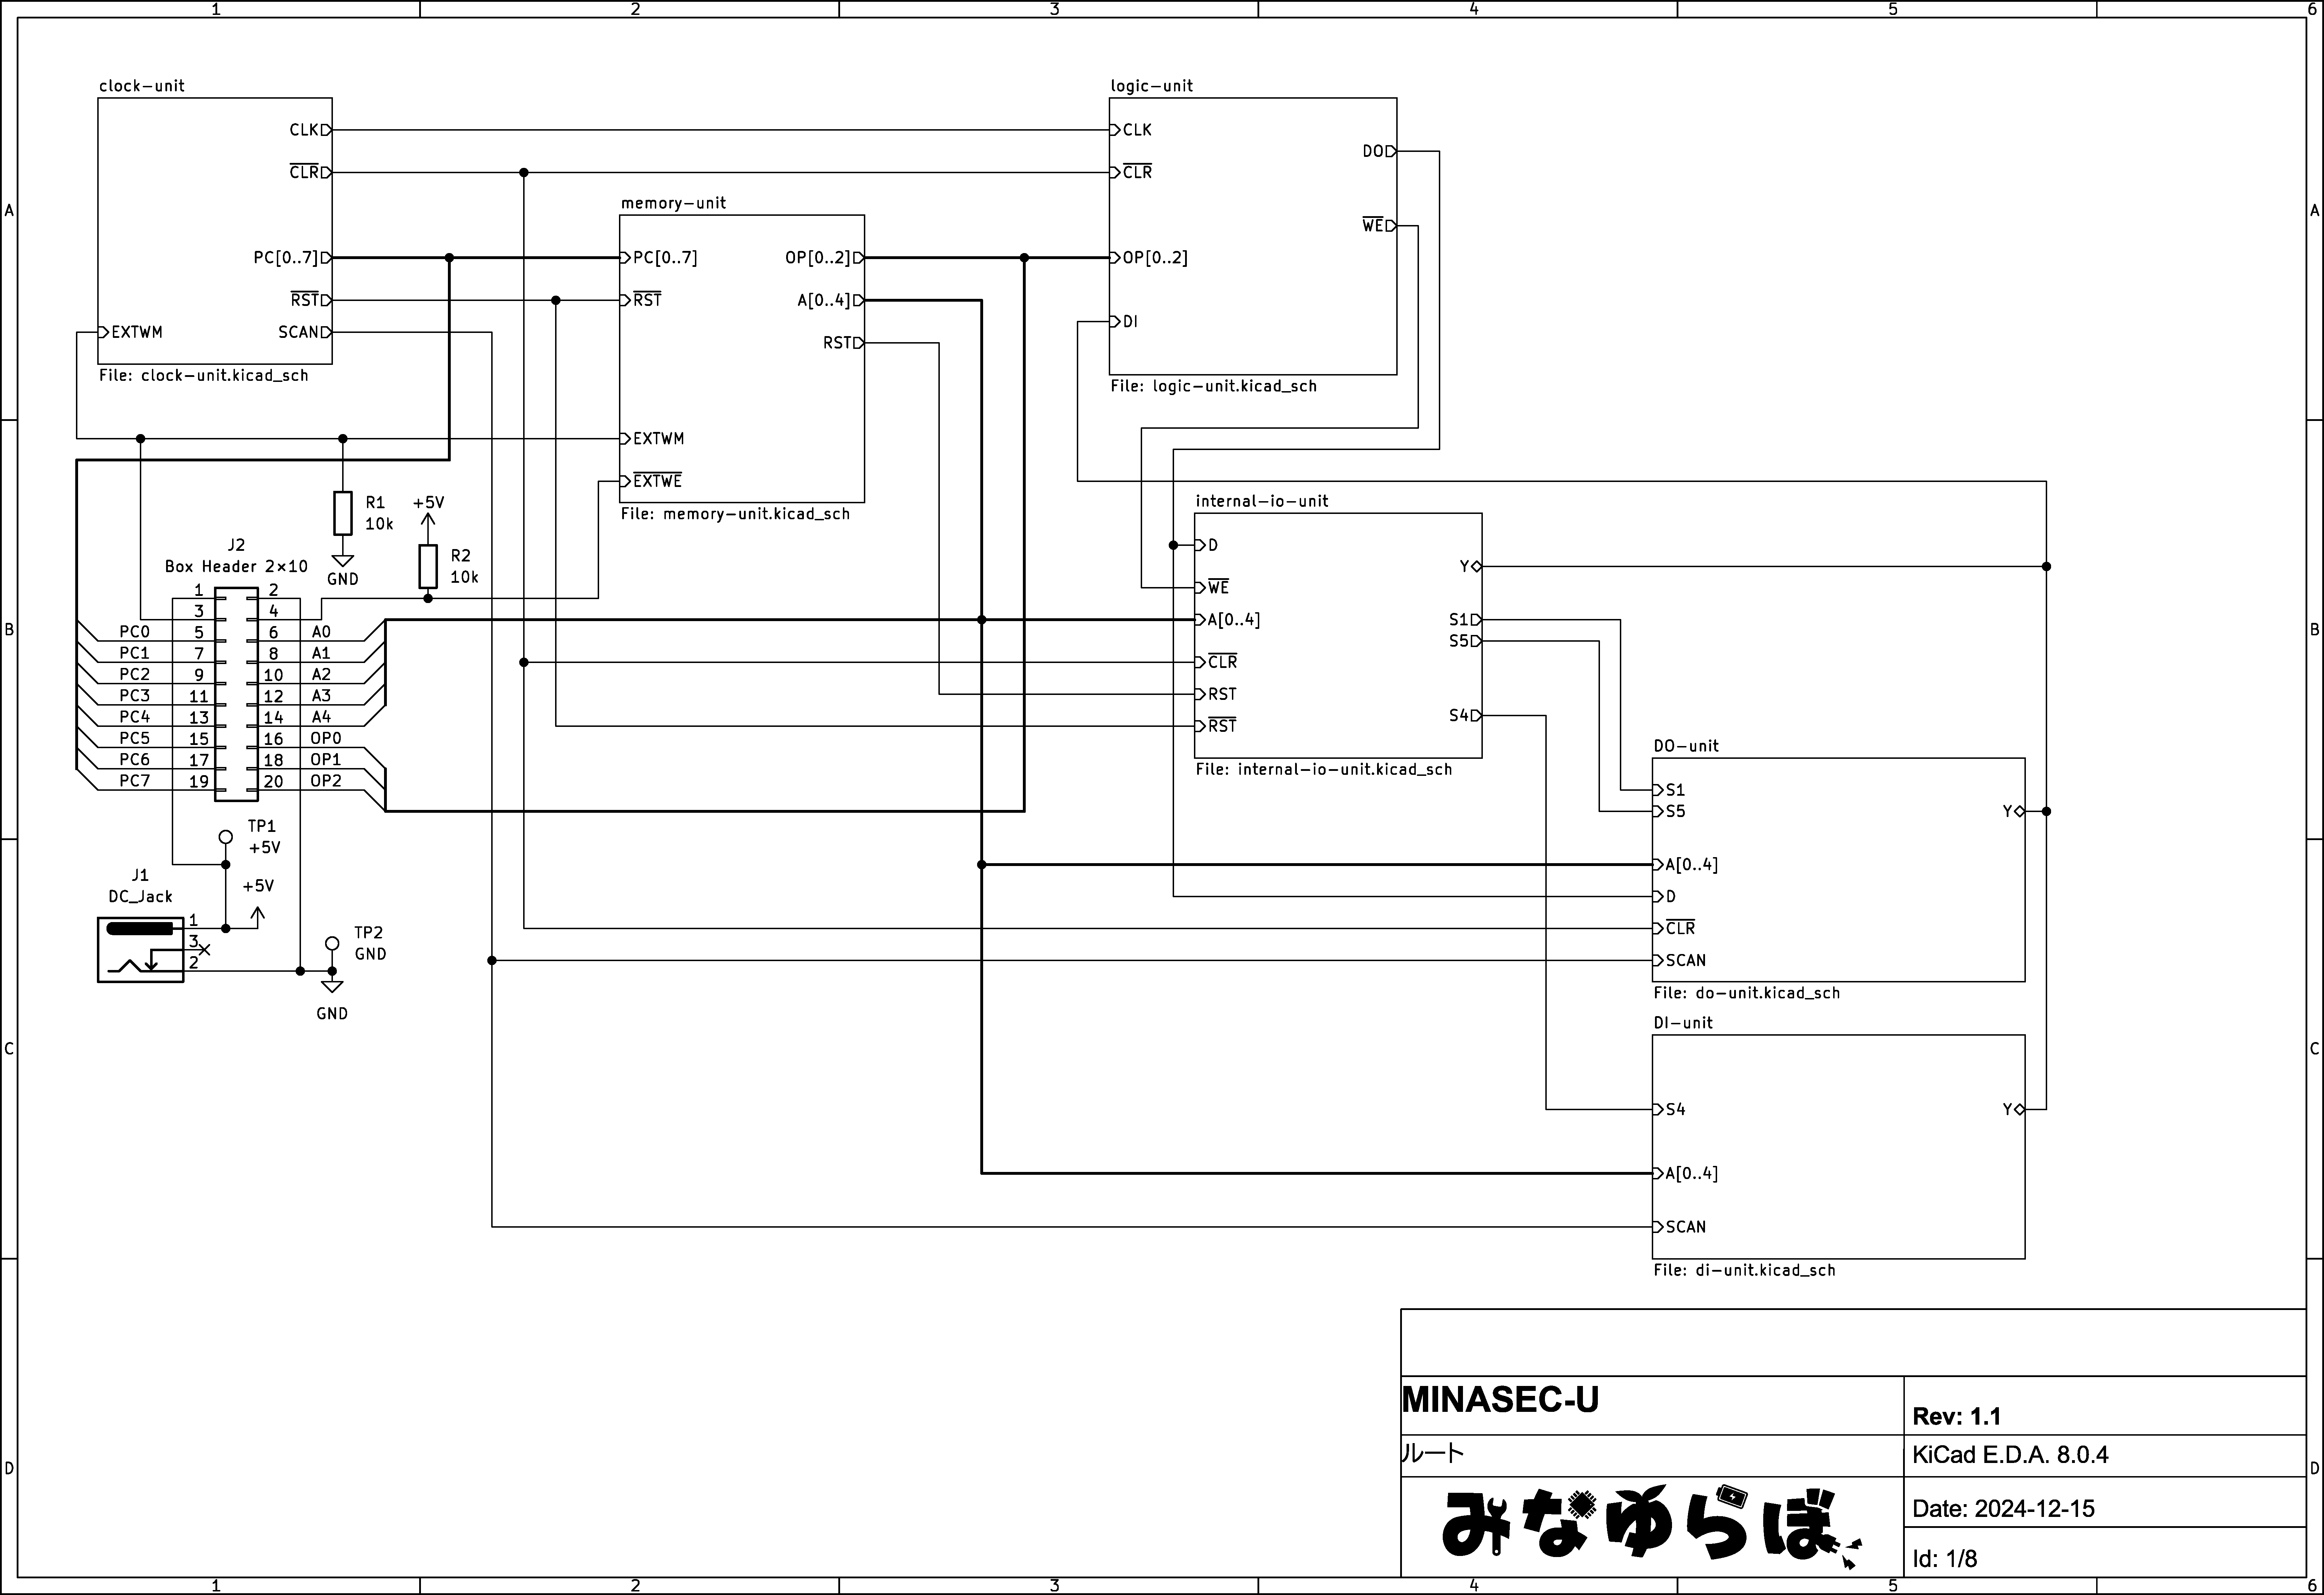Click the 'File: memory-unit.kicad_sch' label
The image size is (2324, 1595).
click(x=735, y=514)
